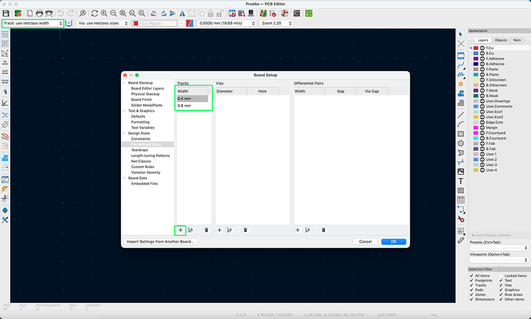
Task: Open the Viewports dropdown
Action: point(499,260)
